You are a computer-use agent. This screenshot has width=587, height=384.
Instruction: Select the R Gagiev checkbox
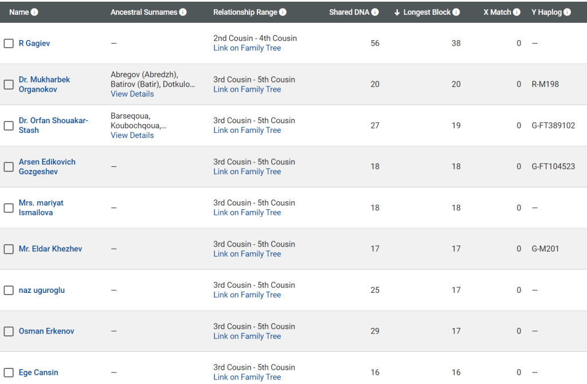[9, 43]
